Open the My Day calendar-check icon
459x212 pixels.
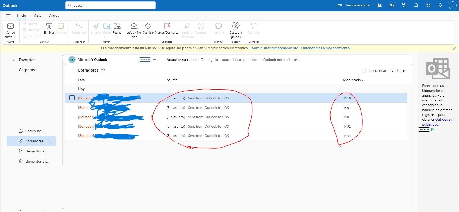404,5
